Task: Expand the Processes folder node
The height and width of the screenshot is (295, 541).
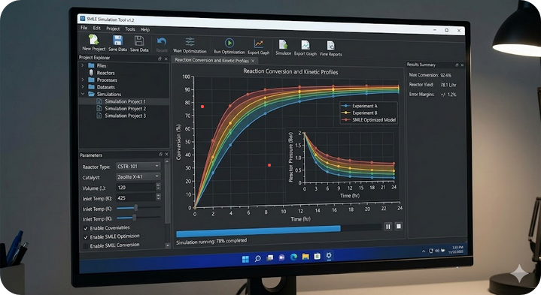Action: pyautogui.click(x=83, y=80)
